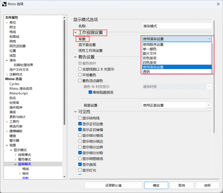Choose 单一颜色 from the background list
223x193 pixels.
(x=150, y=49)
